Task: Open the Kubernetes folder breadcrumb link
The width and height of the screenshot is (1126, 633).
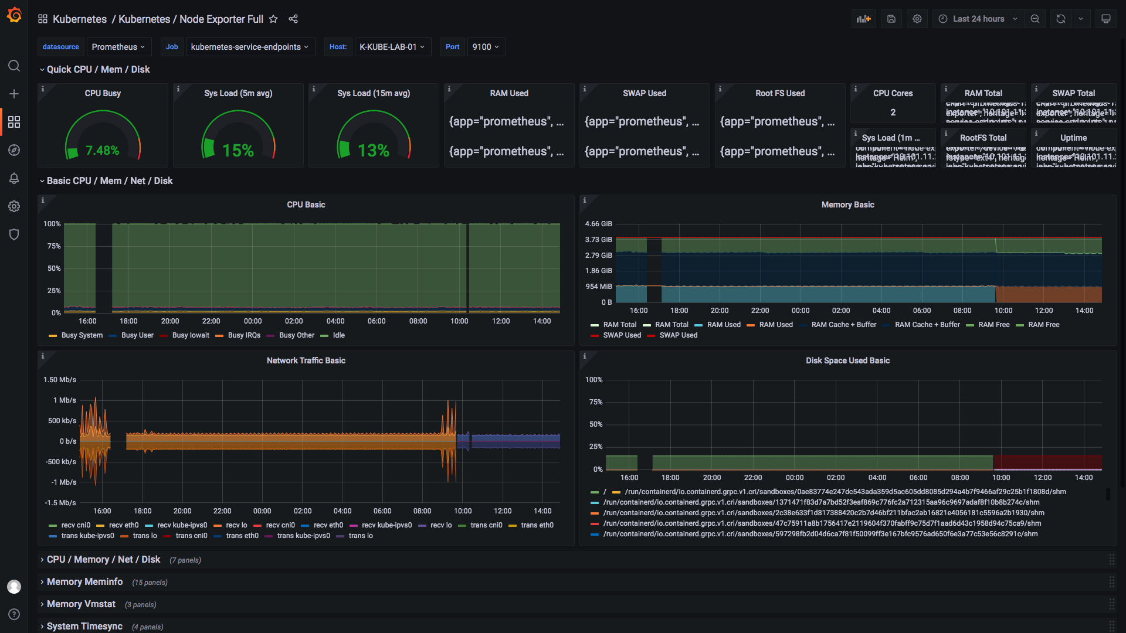Action: (80, 19)
